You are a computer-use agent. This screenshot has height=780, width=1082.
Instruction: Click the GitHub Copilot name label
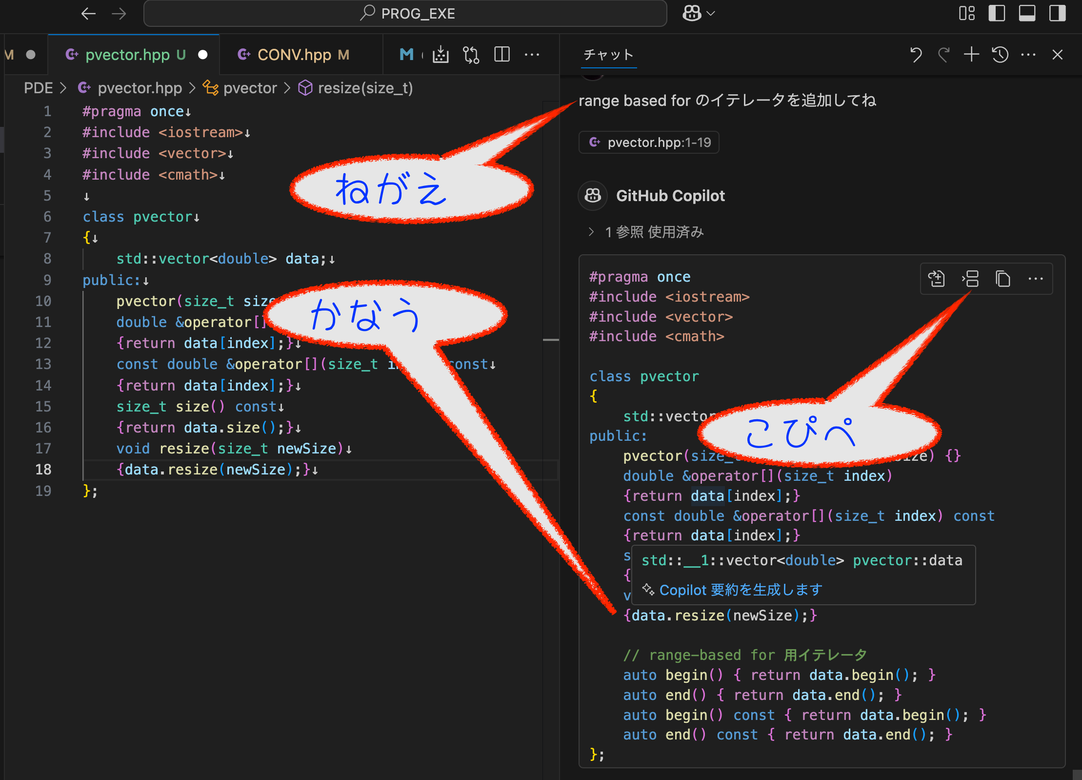(x=670, y=196)
